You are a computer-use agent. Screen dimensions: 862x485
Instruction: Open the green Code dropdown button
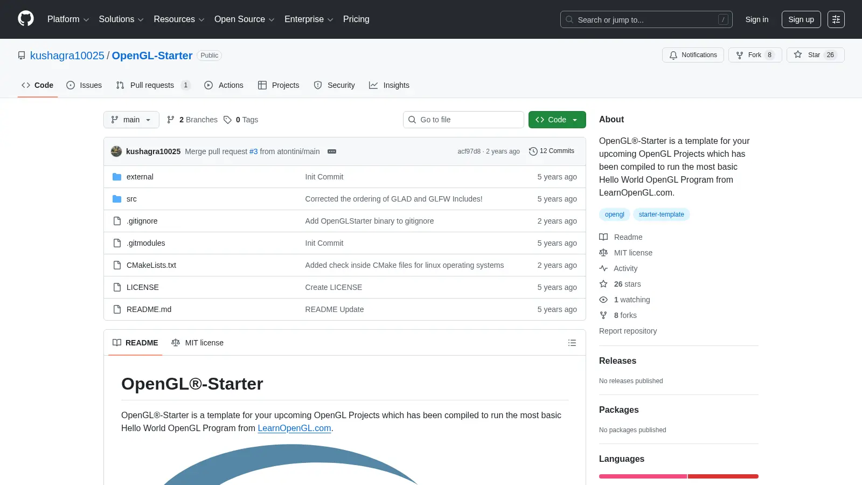tap(557, 120)
